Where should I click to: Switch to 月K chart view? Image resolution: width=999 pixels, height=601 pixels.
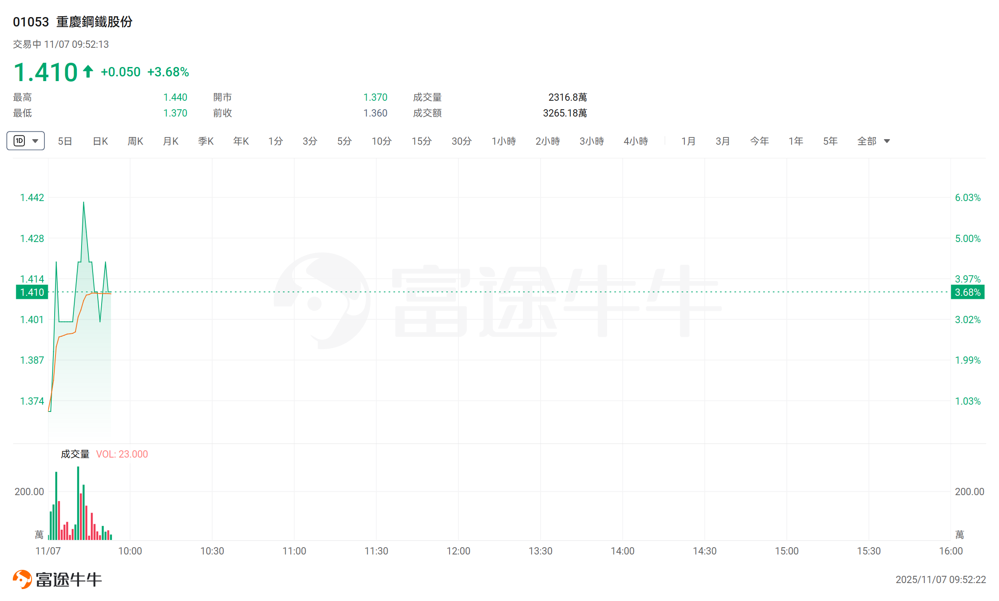tap(171, 141)
